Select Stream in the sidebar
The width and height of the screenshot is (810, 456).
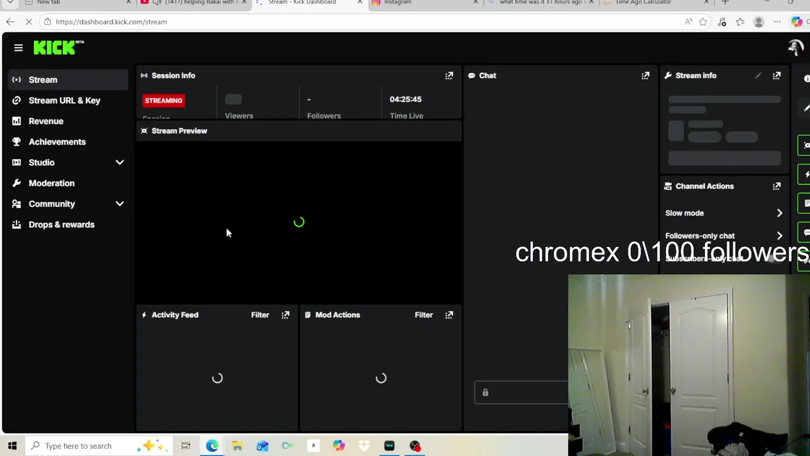coord(68,80)
